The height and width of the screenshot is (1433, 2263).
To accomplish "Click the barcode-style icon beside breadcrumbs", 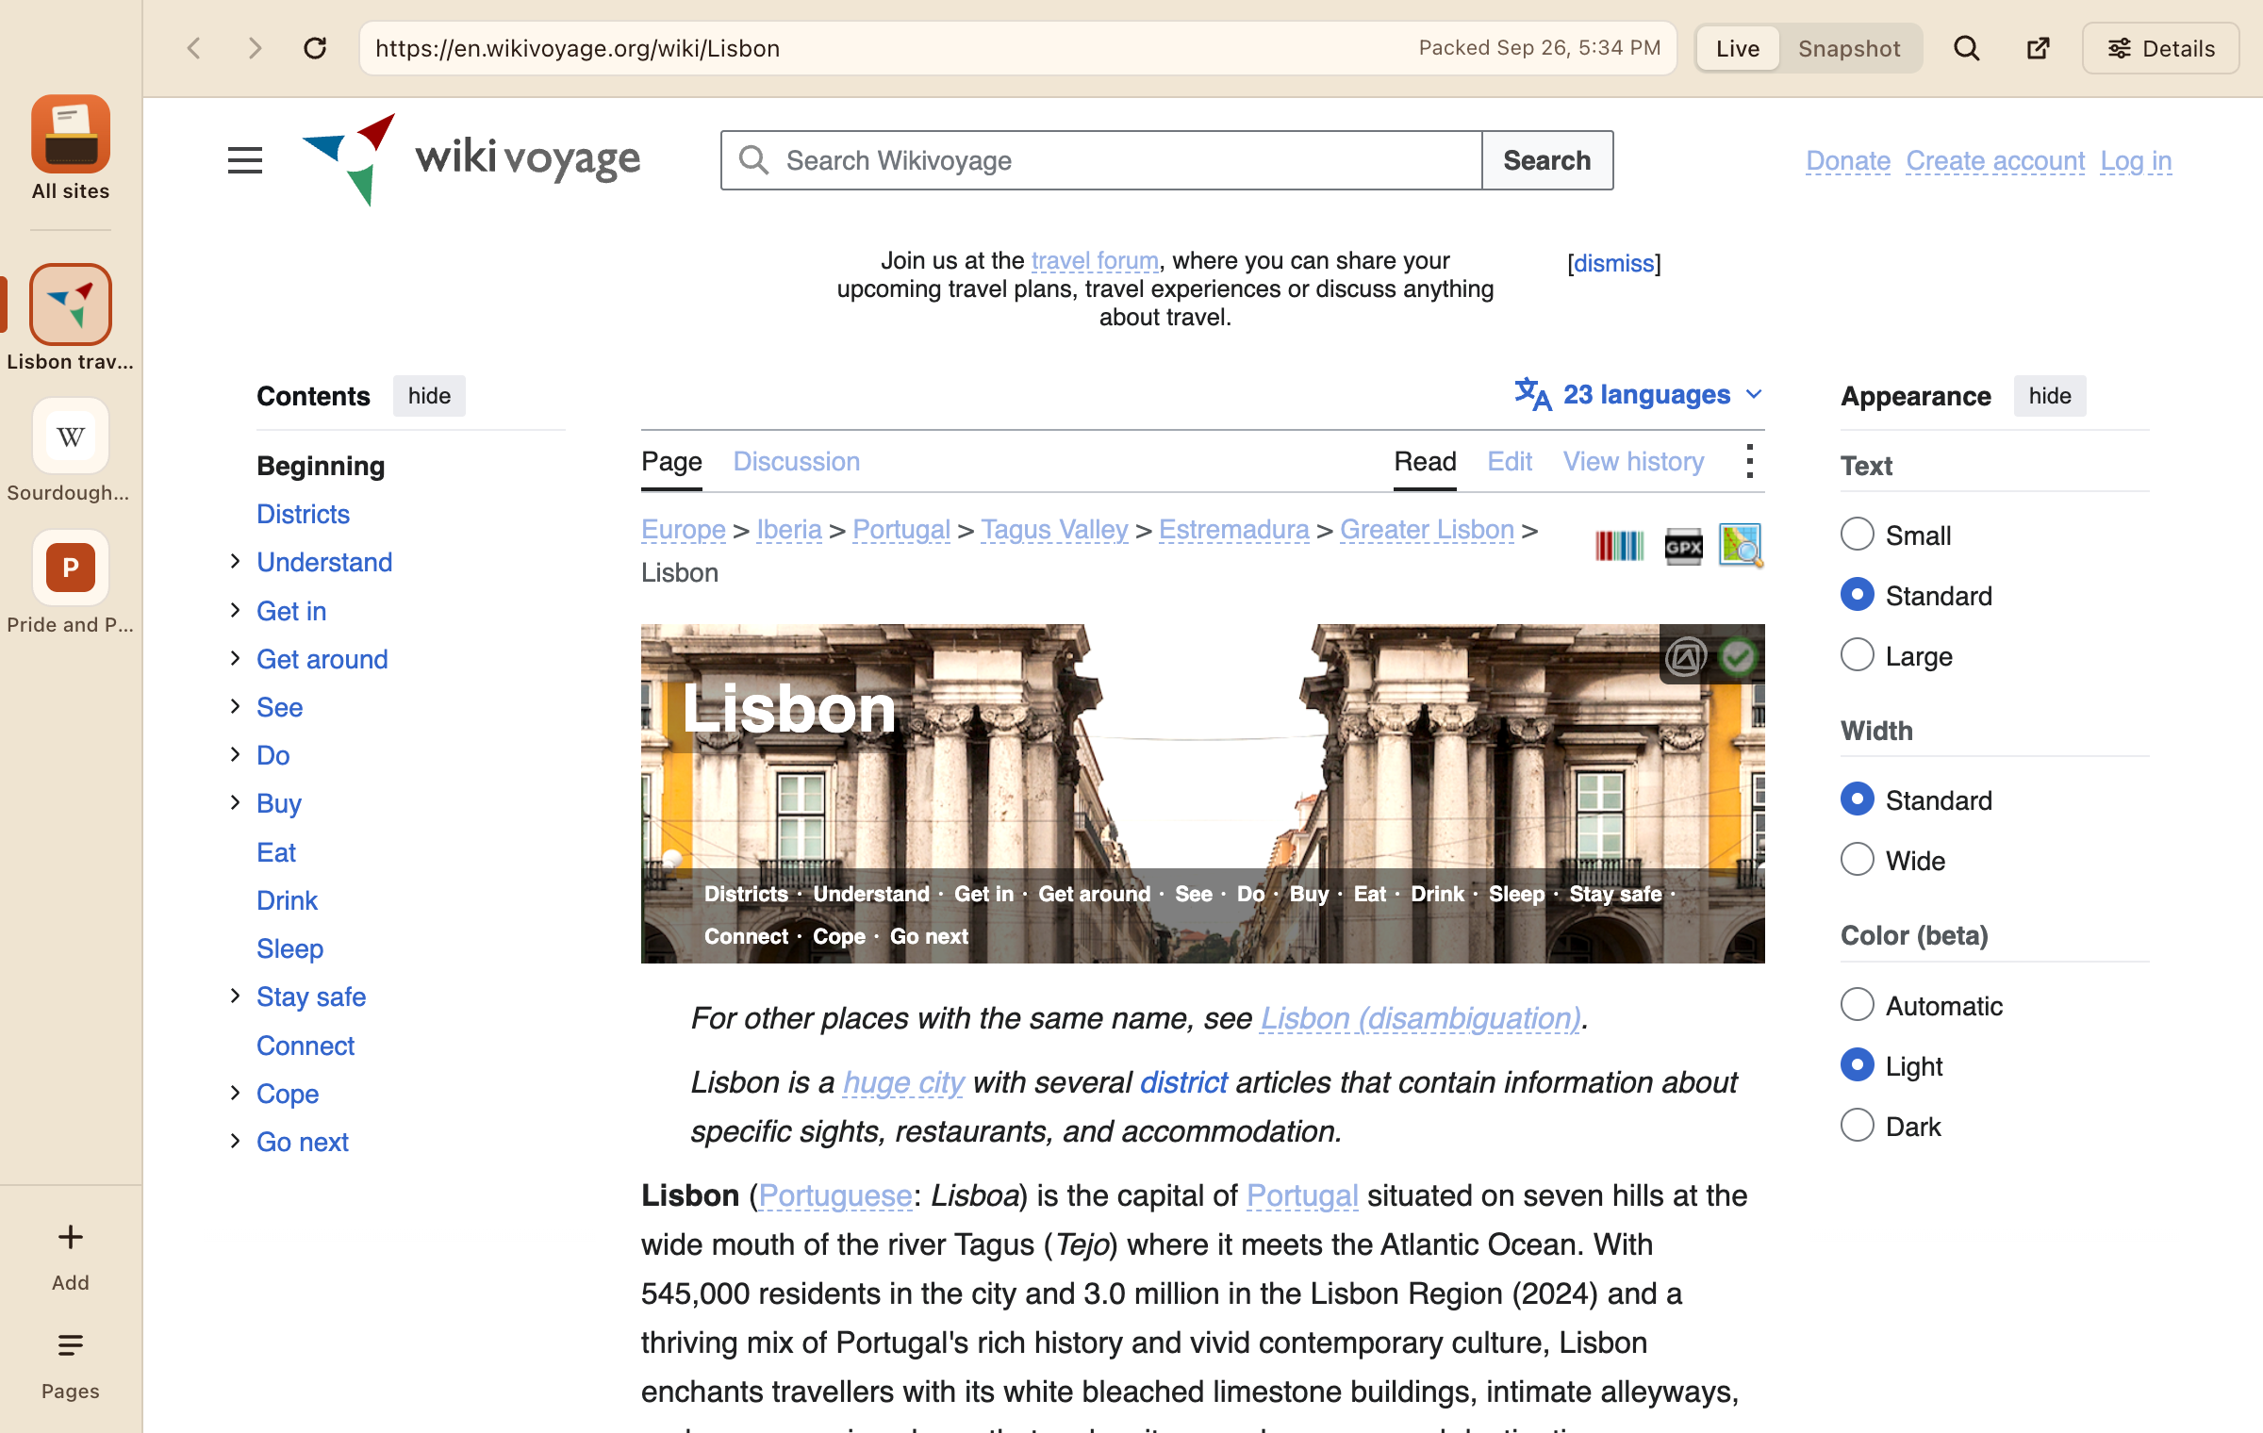I will click(1620, 546).
